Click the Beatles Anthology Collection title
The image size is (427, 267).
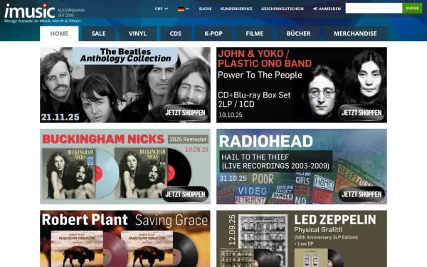(x=125, y=55)
